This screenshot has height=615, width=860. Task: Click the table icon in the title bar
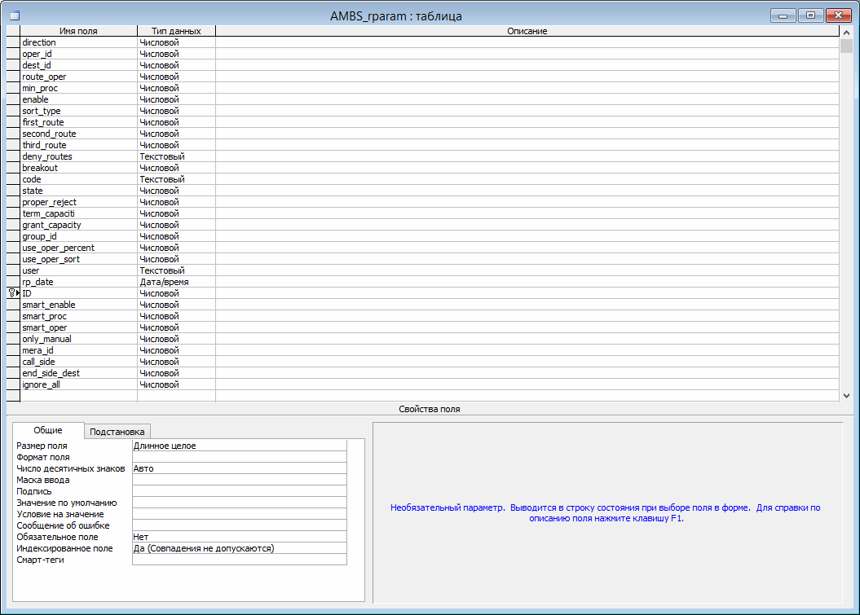tap(14, 15)
